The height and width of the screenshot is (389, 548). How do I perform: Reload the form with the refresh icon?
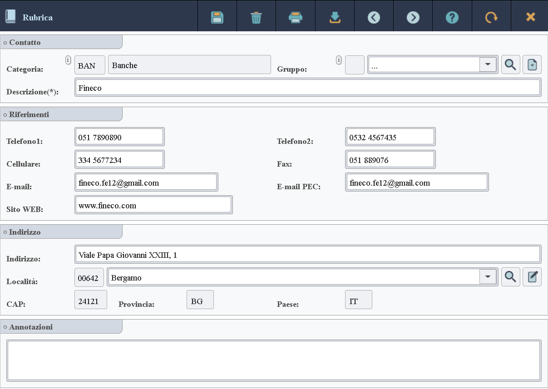(491, 18)
